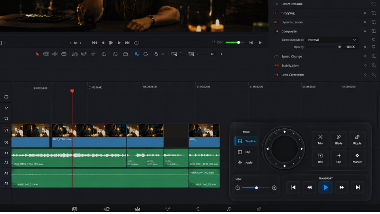Screen dimensions: 380x214
Task: Click the red playhead marker on ruler
Action: pos(72,91)
